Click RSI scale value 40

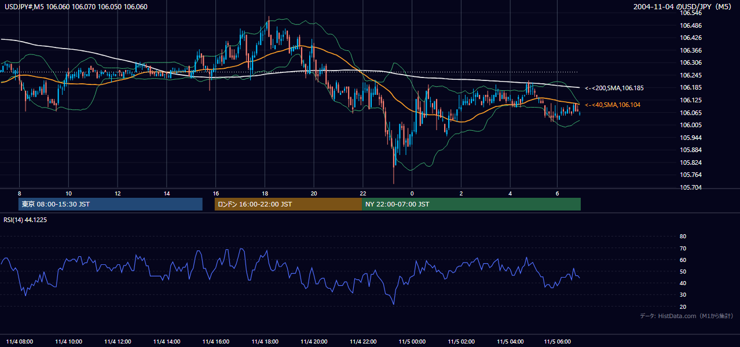[683, 283]
